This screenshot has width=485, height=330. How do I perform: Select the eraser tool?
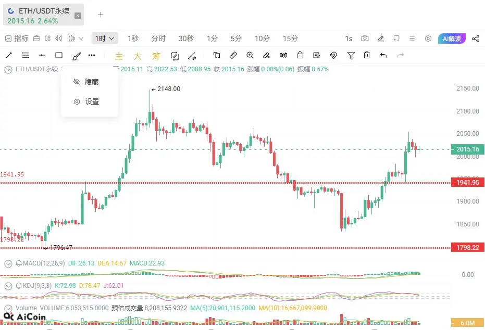click(266, 55)
